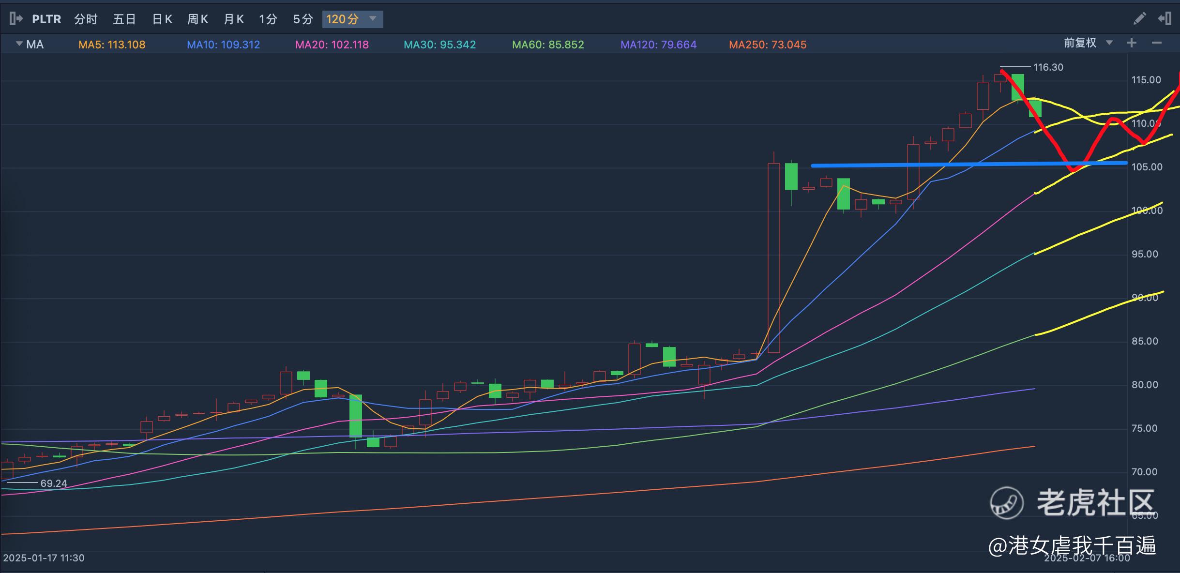Click the MA120: 79.664 indicator label
The width and height of the screenshot is (1180, 573).
pos(659,45)
